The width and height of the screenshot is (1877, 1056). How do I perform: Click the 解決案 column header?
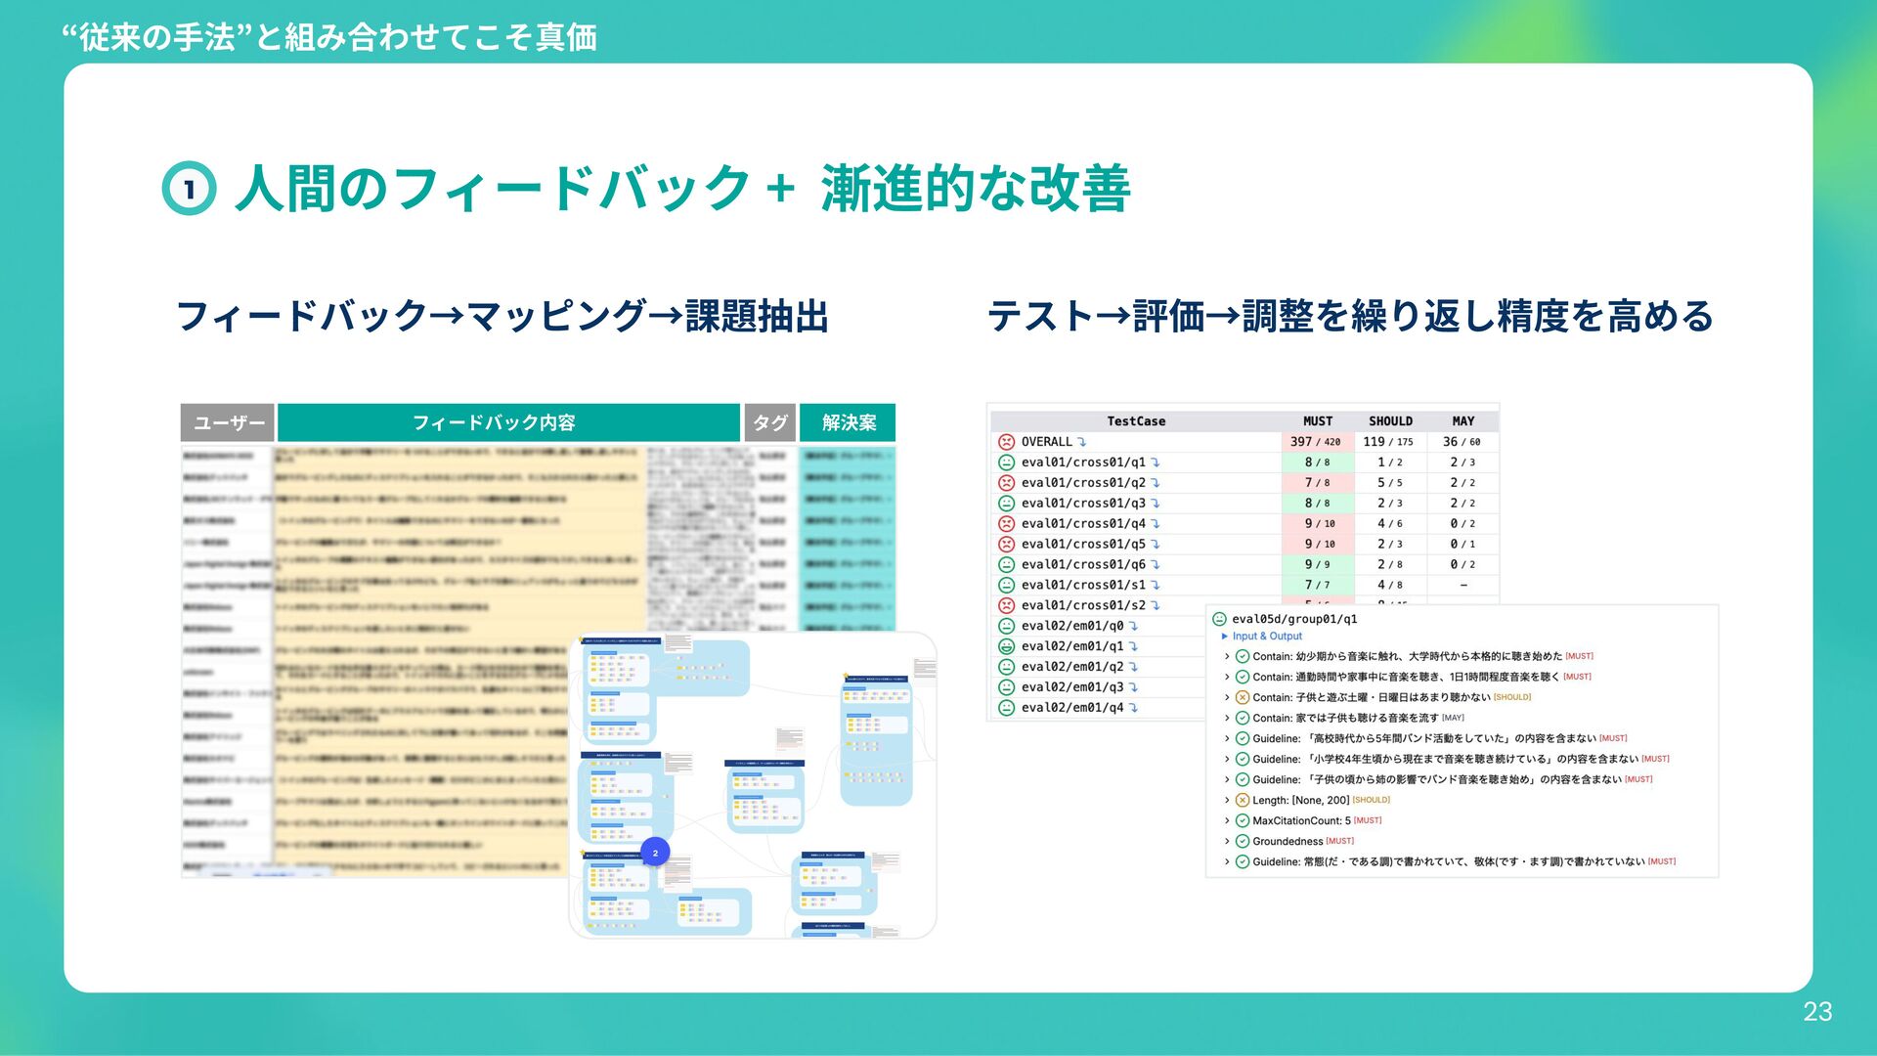coord(848,422)
